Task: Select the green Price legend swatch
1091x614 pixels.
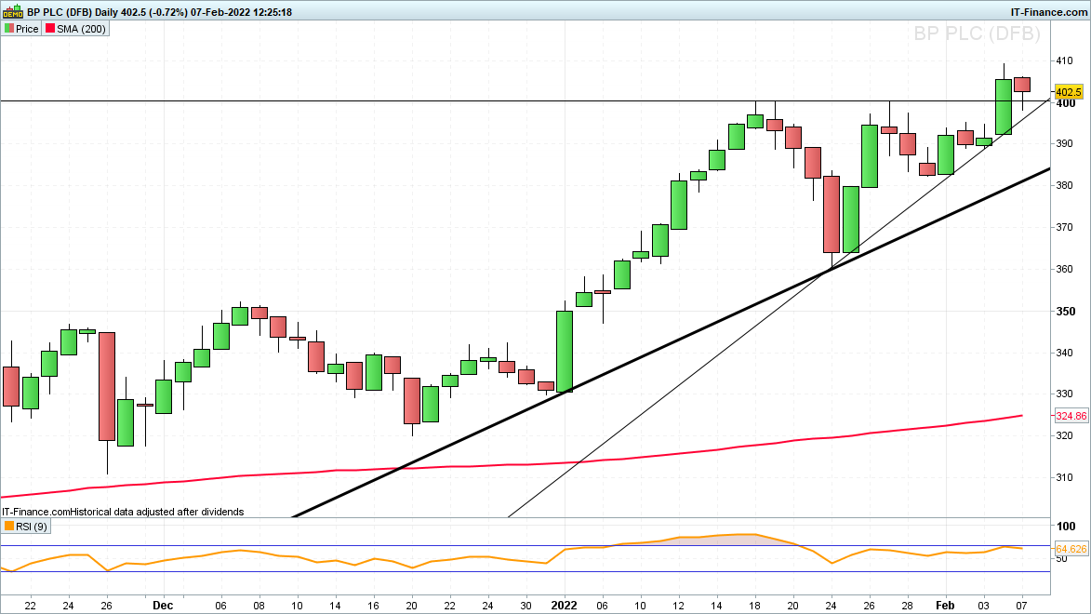Action: click(9, 29)
